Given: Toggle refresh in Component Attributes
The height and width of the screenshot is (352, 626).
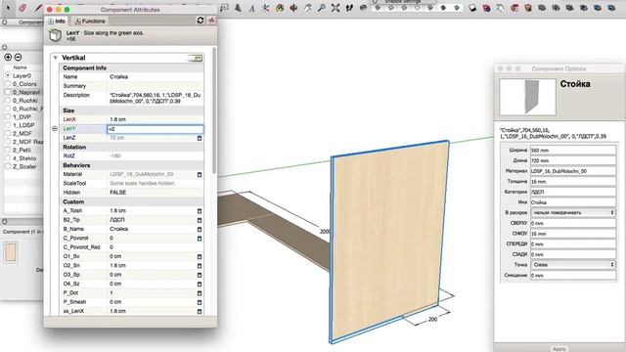Looking at the screenshot, I should point(201,21).
